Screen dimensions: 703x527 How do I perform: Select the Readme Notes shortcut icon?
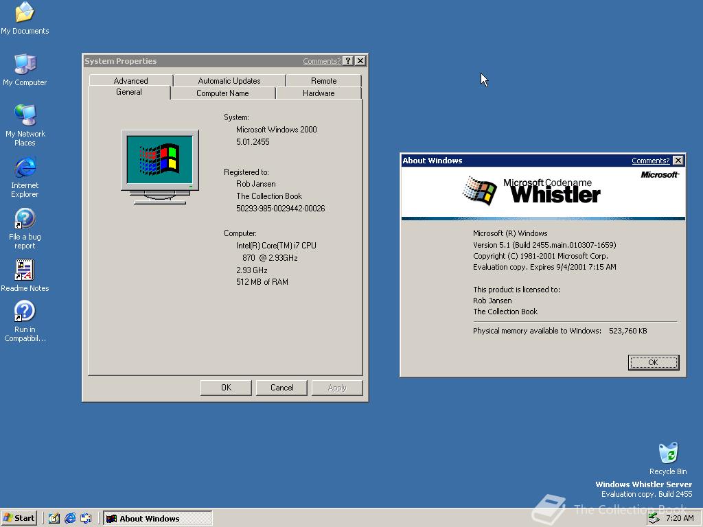pyautogui.click(x=25, y=275)
